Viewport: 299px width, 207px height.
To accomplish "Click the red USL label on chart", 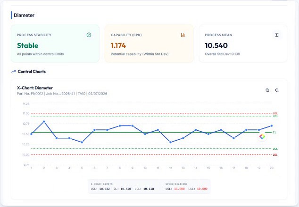I will pyautogui.click(x=275, y=113).
